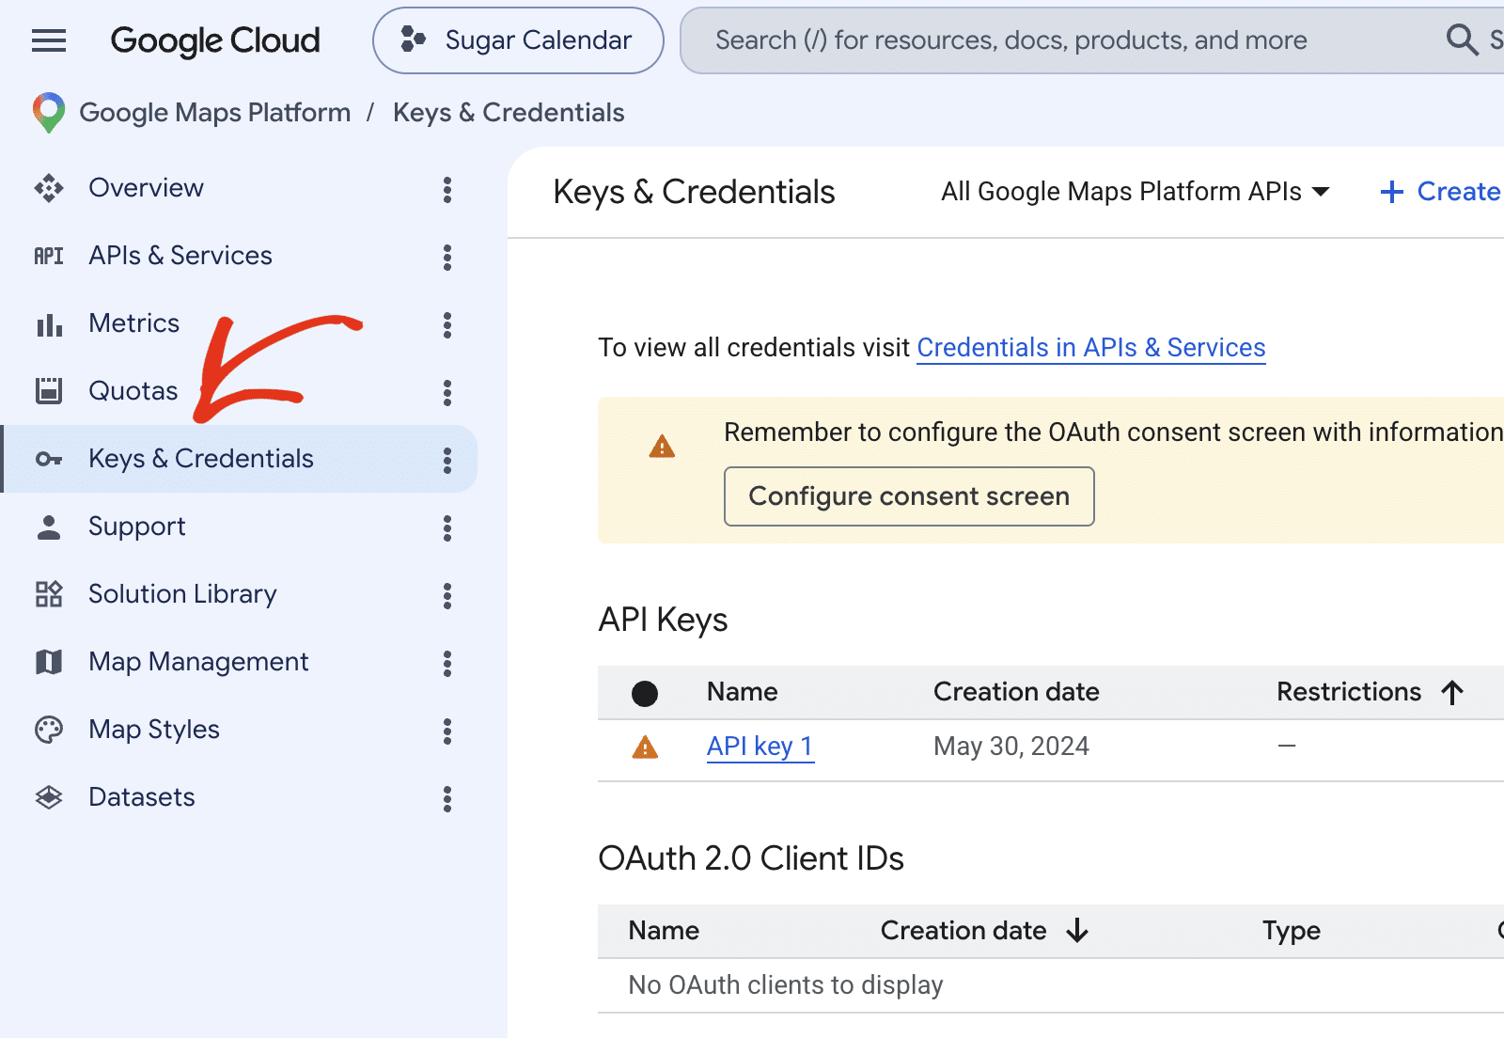Screen dimensions: 1504x1038
Task: Click the Overview sidebar icon
Action: pyautogui.click(x=49, y=188)
